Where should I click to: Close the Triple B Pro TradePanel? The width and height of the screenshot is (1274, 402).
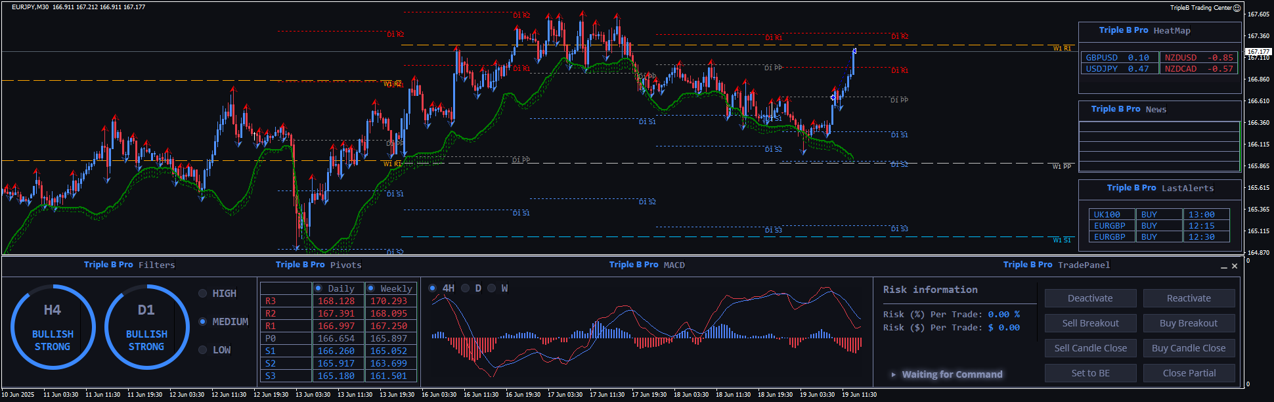point(1235,266)
